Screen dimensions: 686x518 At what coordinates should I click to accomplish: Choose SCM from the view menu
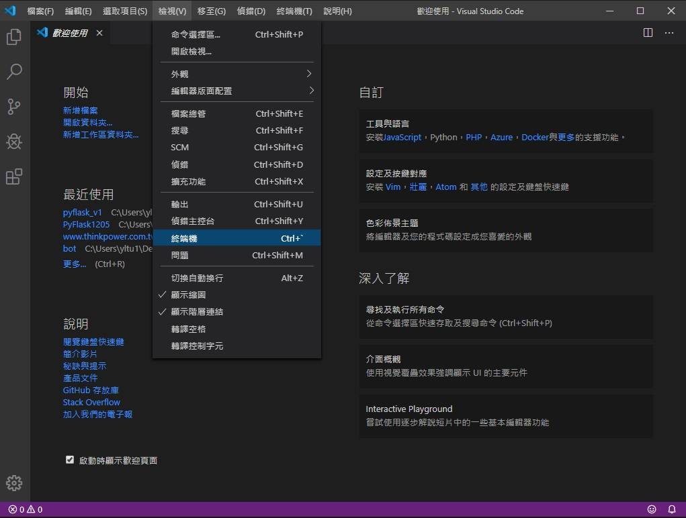(237, 147)
